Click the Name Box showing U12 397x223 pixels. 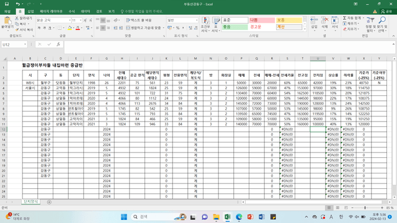[x=14, y=45]
